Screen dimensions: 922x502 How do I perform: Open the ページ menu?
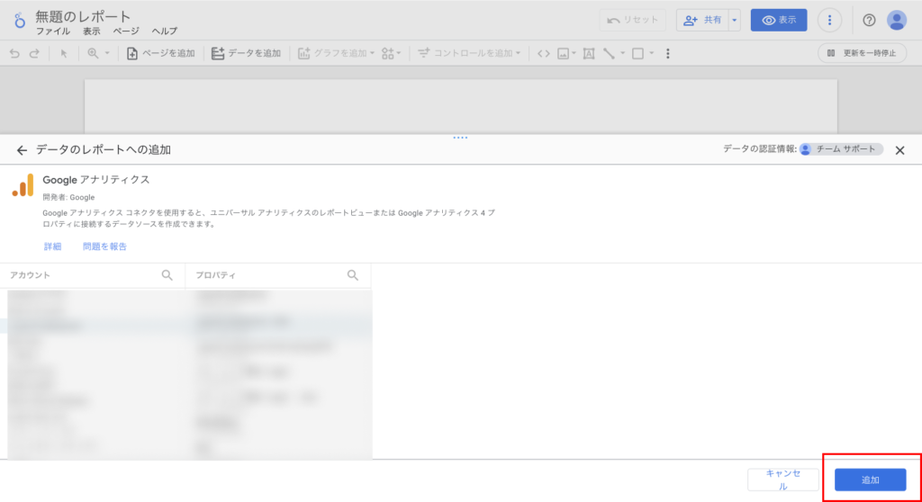[126, 31]
